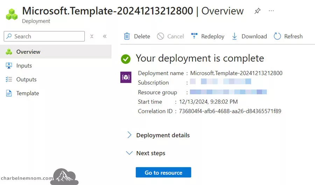The width and height of the screenshot is (315, 185).
Task: Click the Outputs checklist icon
Action: click(9, 79)
